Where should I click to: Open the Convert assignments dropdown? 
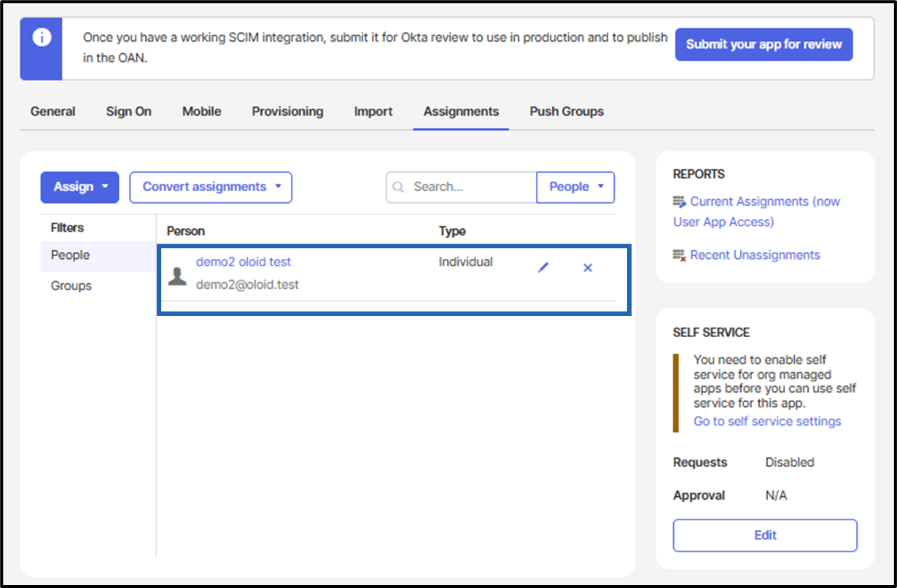click(211, 187)
